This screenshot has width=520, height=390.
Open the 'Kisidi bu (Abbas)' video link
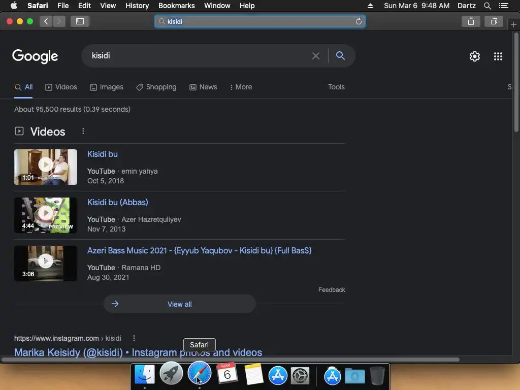(118, 202)
